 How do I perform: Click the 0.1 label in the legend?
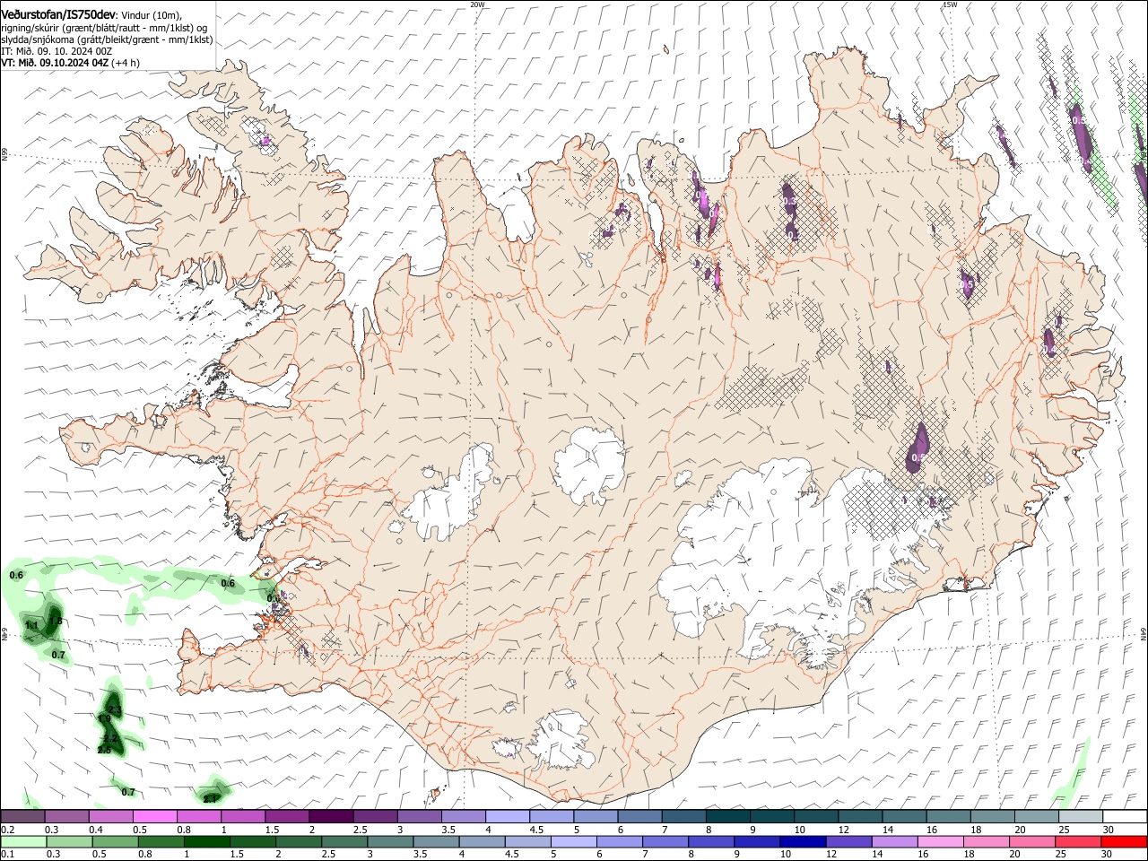(x=7, y=854)
